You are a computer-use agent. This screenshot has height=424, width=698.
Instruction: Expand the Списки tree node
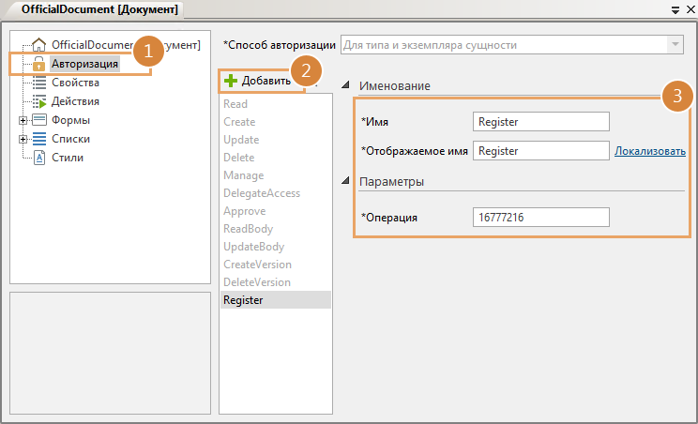(x=23, y=139)
